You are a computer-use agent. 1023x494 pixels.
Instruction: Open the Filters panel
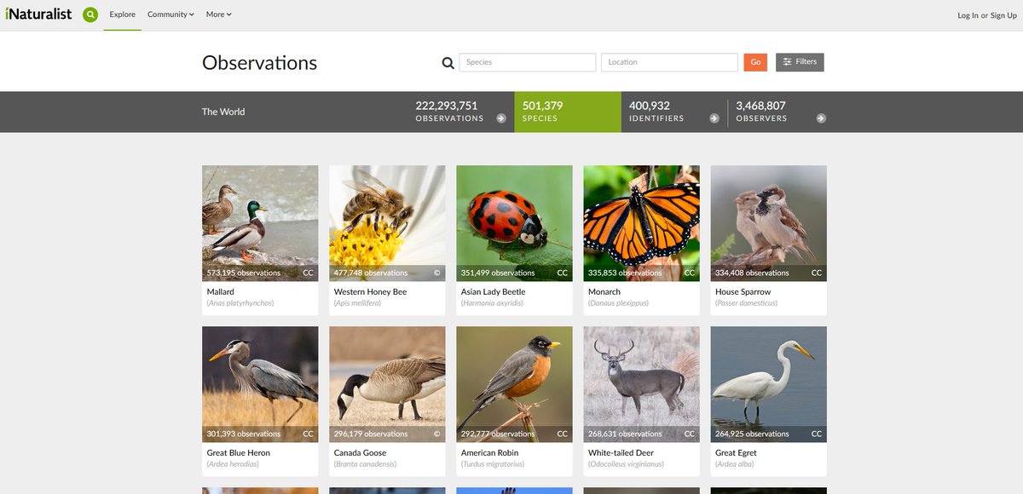(x=800, y=62)
